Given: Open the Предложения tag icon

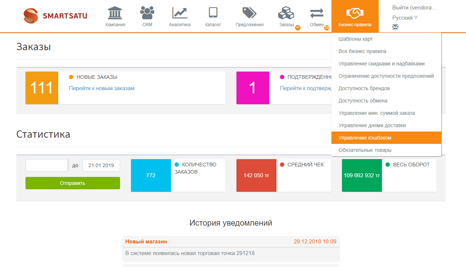Looking at the screenshot, I should click(x=250, y=13).
